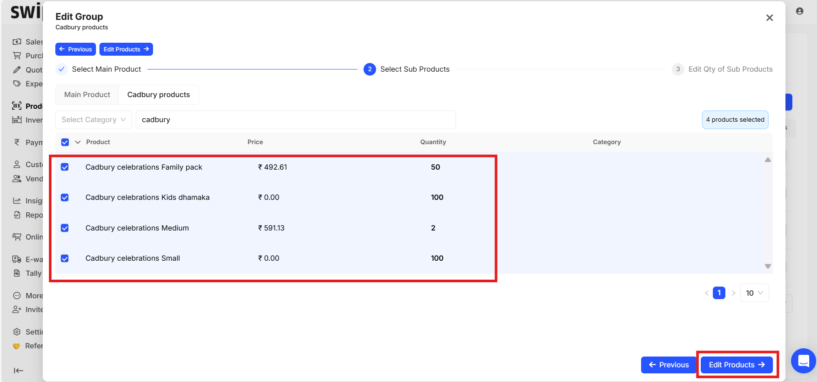Viewport: 817px width, 382px height.
Task: Open the Sales sidebar icon
Action: pyautogui.click(x=17, y=41)
